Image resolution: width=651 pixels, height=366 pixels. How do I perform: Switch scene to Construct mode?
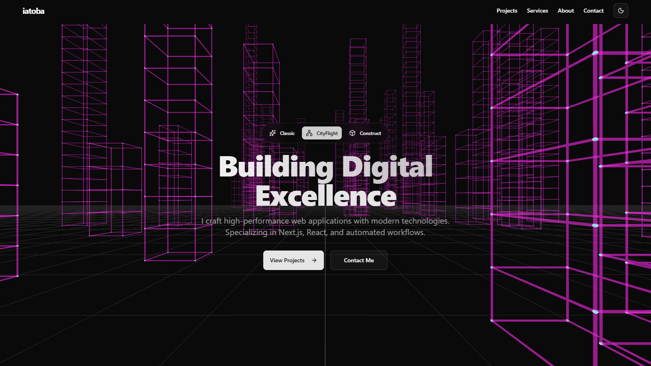(x=365, y=133)
